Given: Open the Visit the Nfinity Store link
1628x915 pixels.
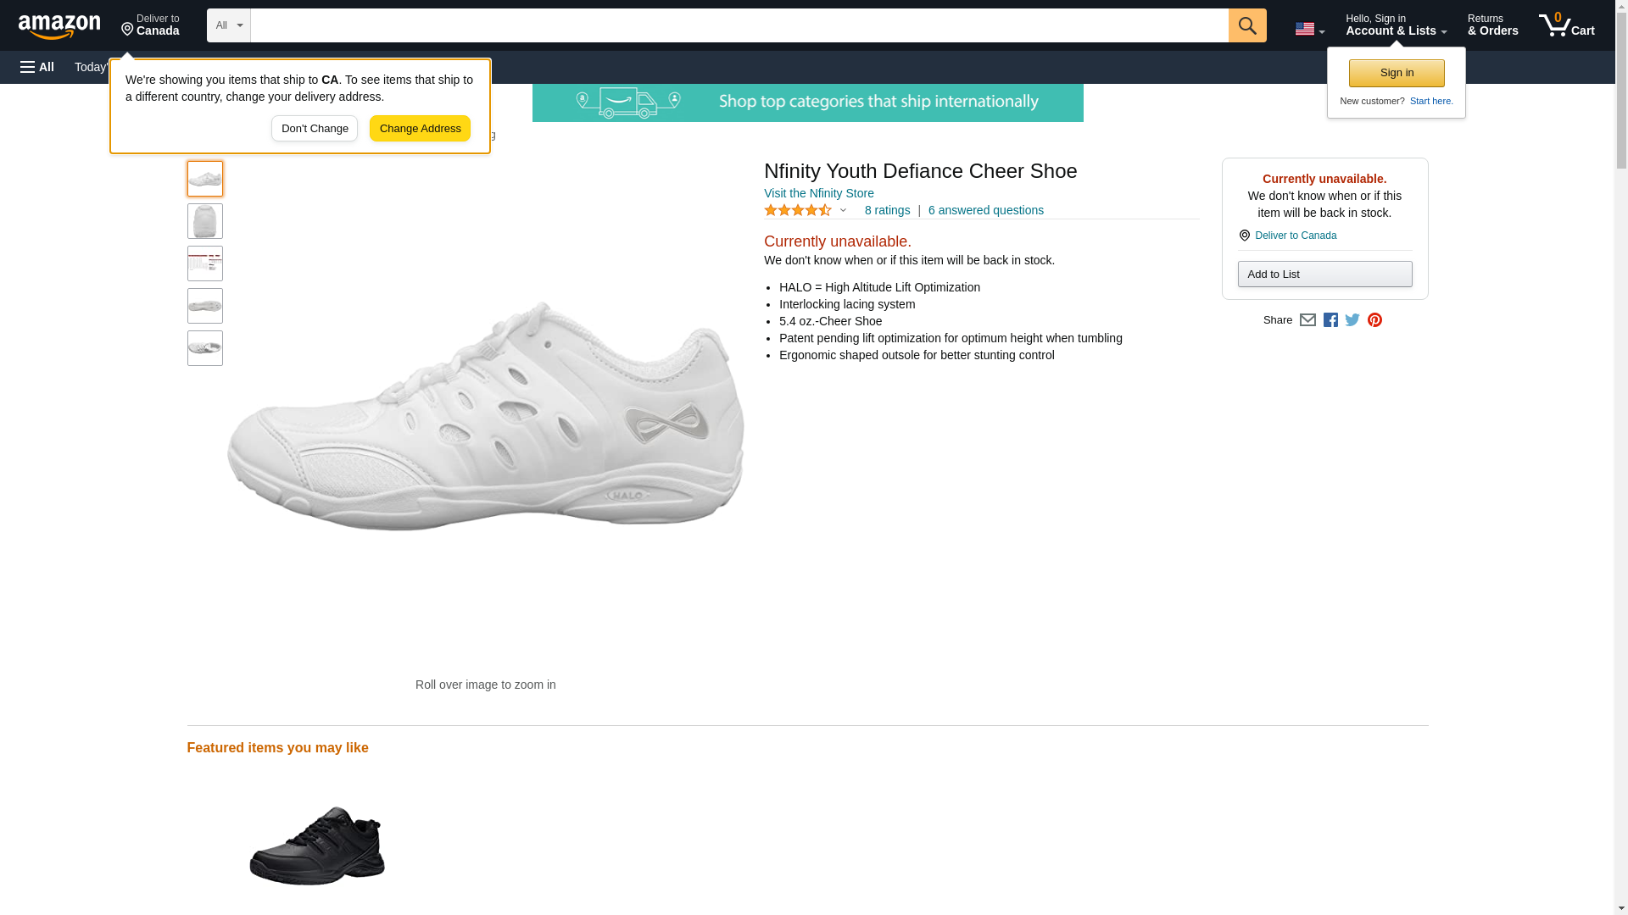Looking at the screenshot, I should tap(818, 193).
